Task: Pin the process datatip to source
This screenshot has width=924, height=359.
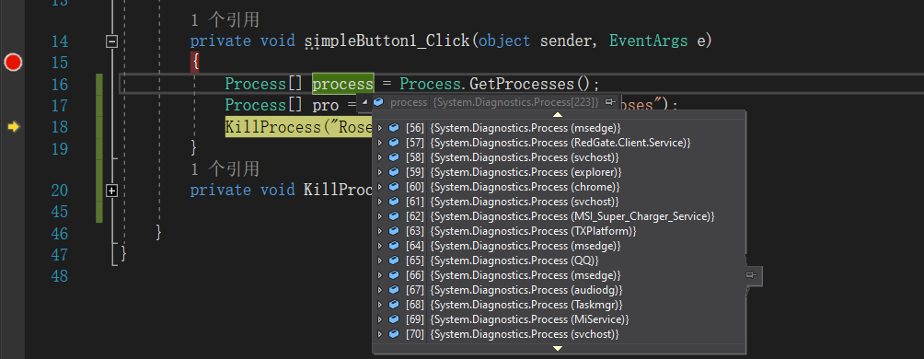Action: click(x=611, y=102)
